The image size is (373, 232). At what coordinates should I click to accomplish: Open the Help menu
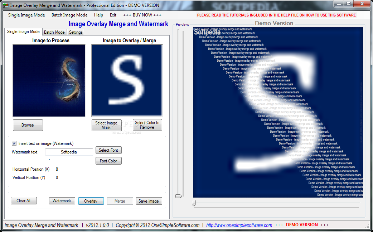tap(98, 15)
